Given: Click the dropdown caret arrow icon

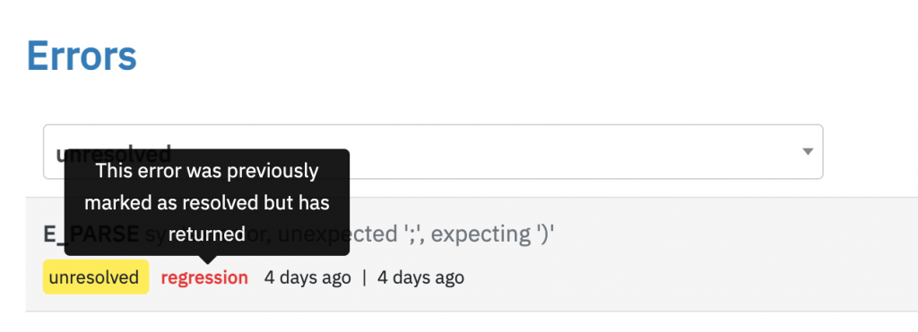Looking at the screenshot, I should [x=808, y=151].
